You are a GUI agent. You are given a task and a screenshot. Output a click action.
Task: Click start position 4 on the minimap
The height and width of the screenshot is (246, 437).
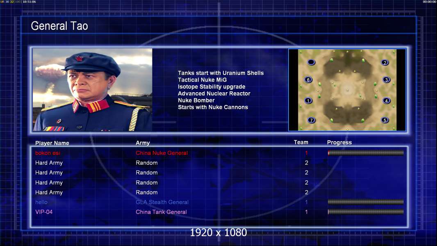386,100
